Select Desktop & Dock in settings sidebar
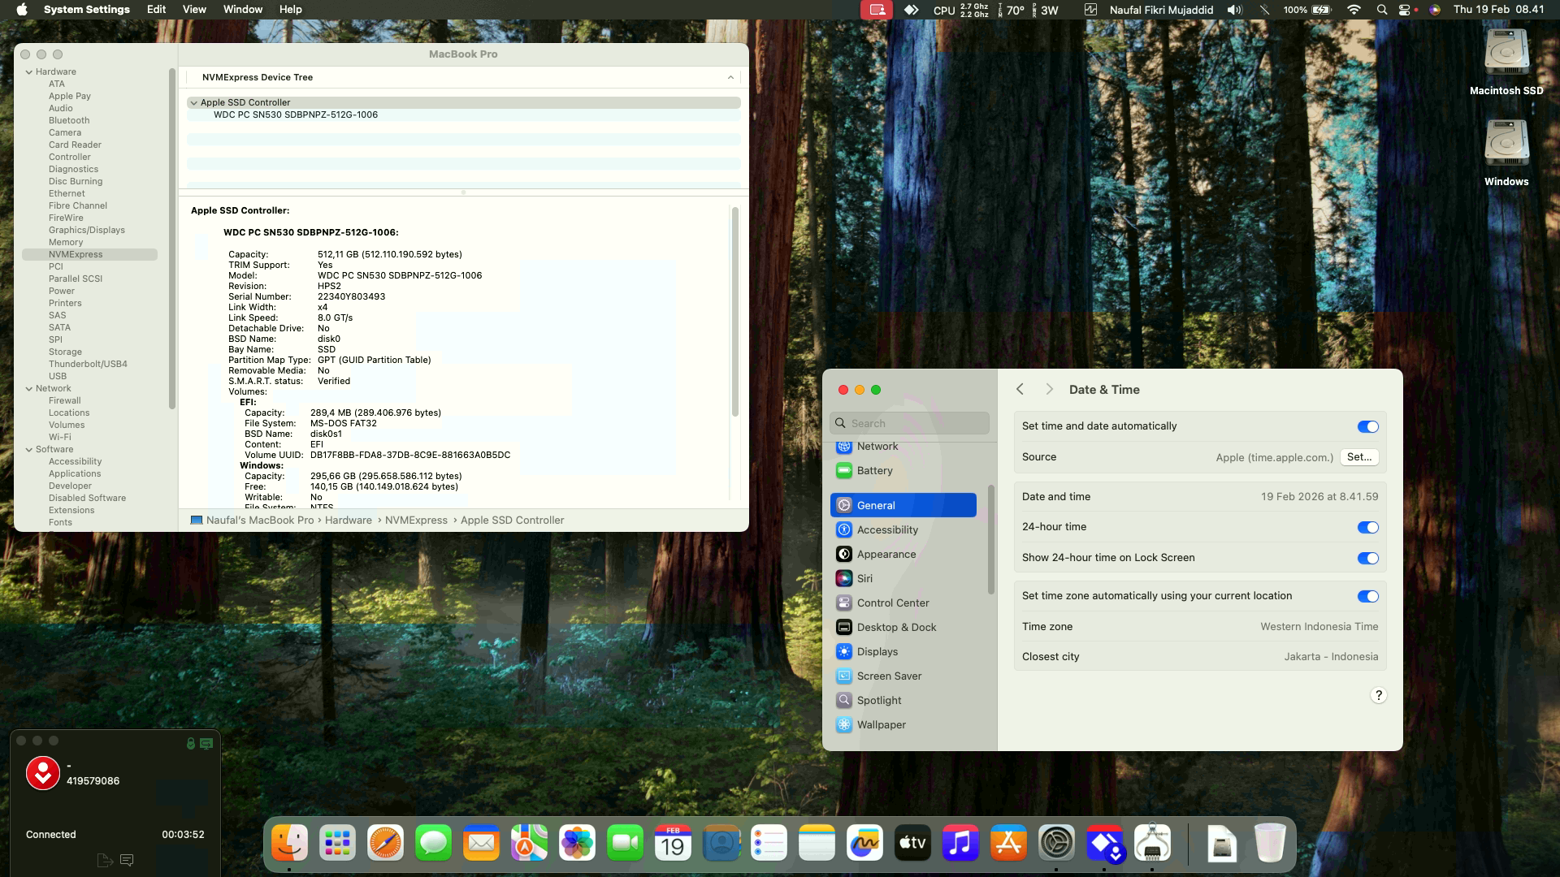This screenshot has height=877, width=1560. [x=903, y=627]
